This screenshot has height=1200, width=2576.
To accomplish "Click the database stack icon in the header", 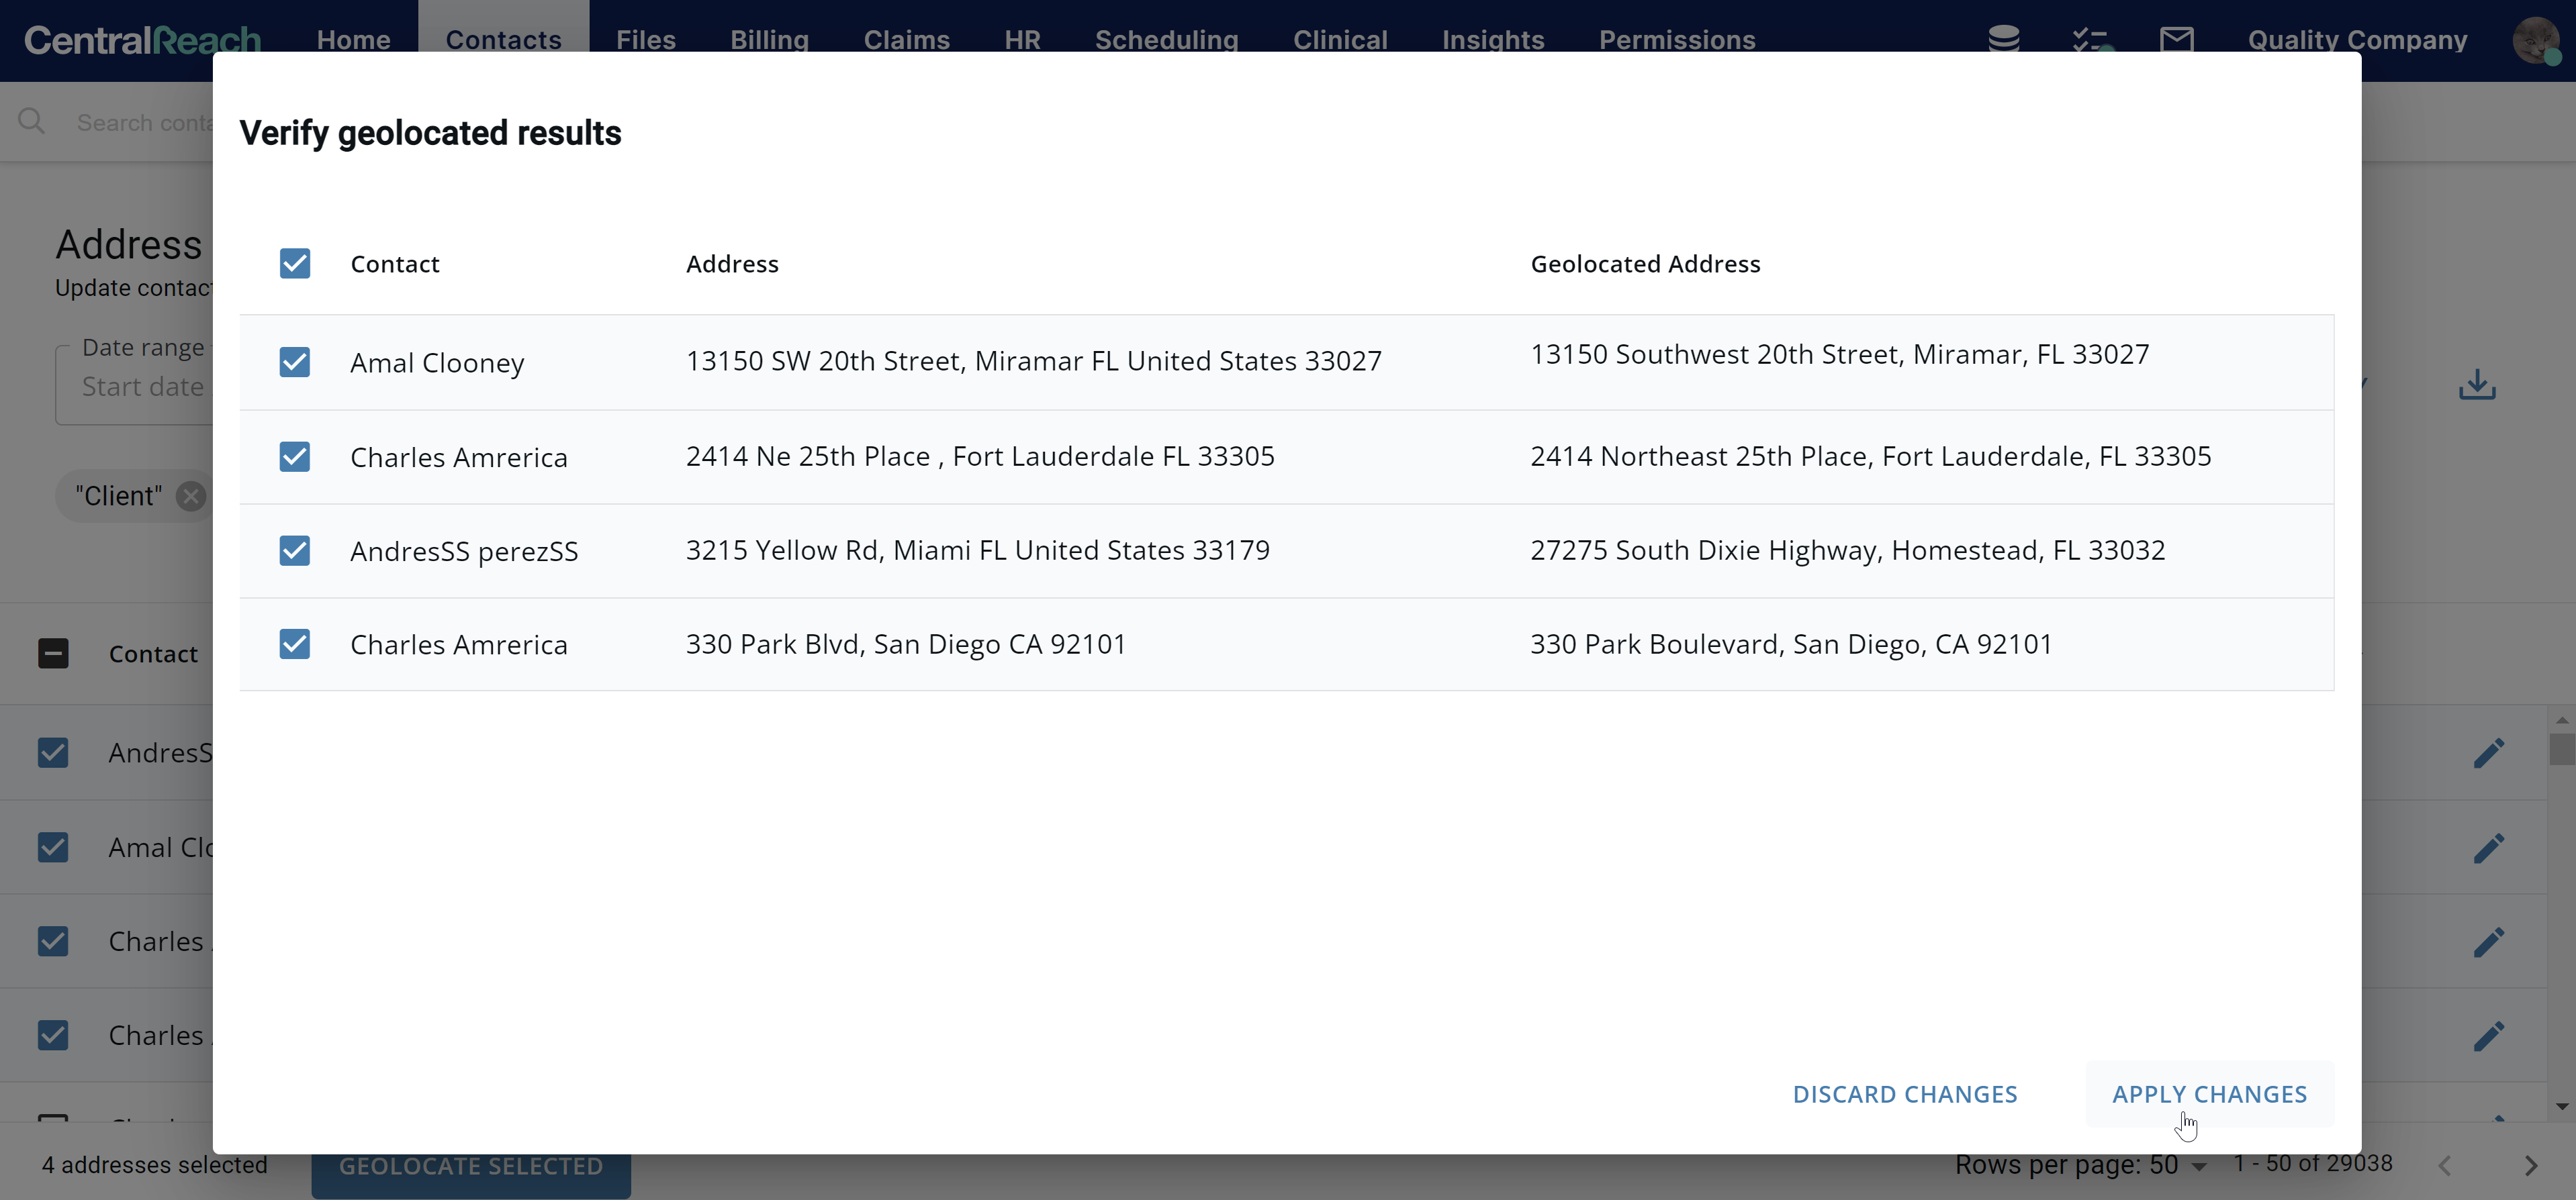I will [x=2003, y=39].
